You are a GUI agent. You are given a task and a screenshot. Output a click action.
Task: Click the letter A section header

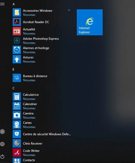pyautogui.click(x=13, y=4)
